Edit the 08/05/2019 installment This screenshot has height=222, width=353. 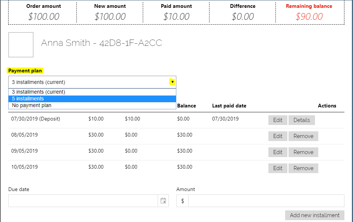pos(278,136)
